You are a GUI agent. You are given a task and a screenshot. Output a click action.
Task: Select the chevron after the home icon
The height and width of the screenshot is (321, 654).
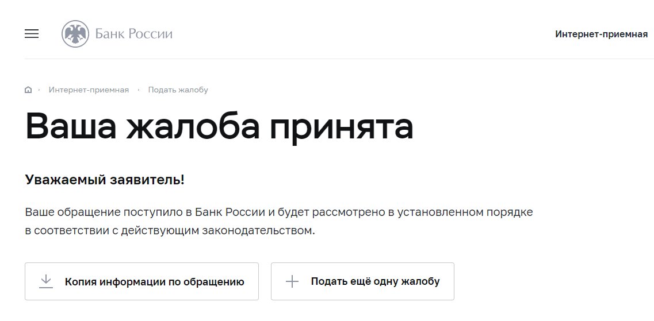(39, 90)
